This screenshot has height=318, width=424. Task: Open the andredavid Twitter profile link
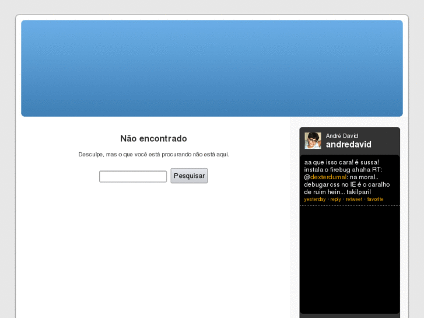point(349,145)
